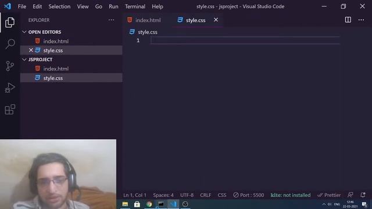Screen dimensions: 372x209
Task: Place cursor on editor line 1
Action: pyautogui.click(x=245, y=41)
